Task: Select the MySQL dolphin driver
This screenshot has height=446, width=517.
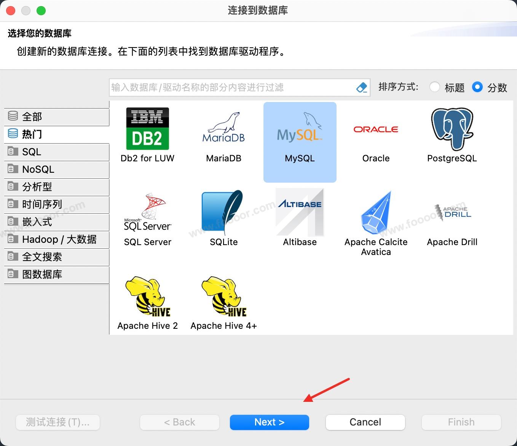Action: [x=300, y=129]
